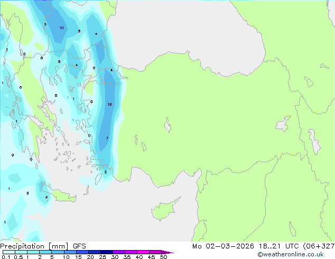
Task: Click the legend swatch between 5 and 10
Action: coord(58,252)
